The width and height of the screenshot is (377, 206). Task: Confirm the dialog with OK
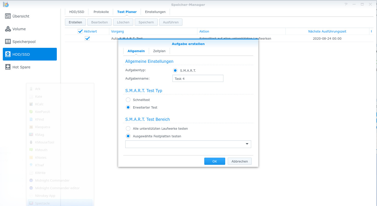click(x=215, y=161)
